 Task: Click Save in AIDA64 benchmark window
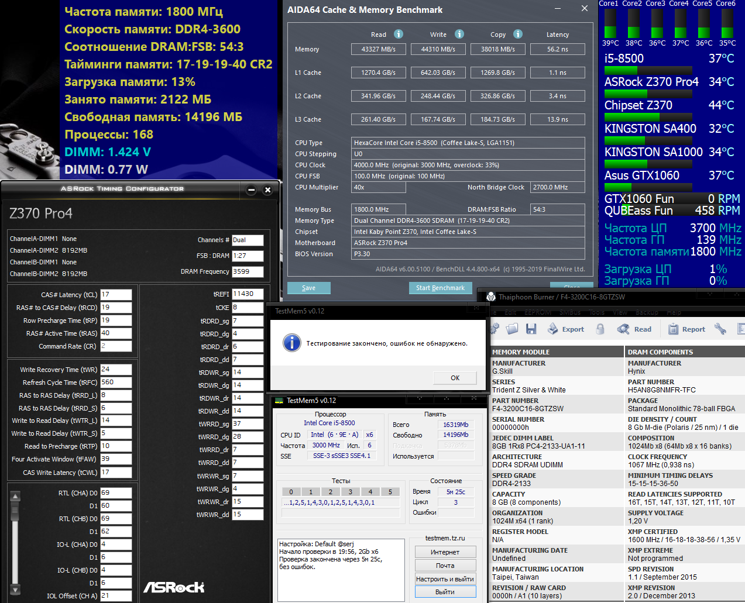pos(308,288)
